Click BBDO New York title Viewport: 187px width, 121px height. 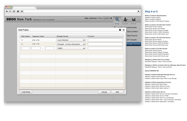[19, 19]
